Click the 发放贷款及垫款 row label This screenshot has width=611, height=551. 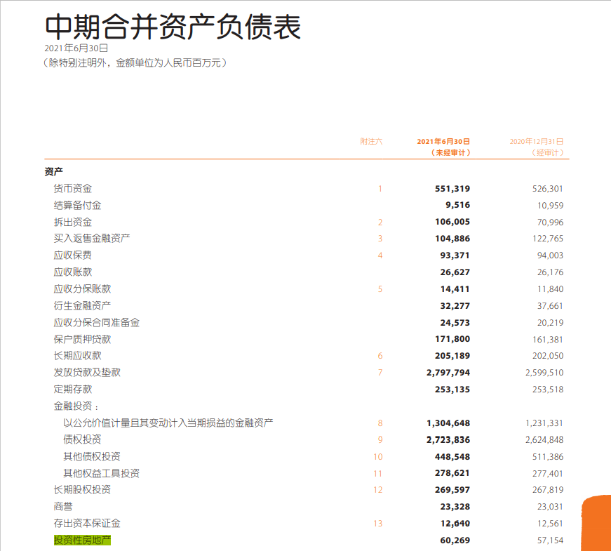(x=87, y=373)
